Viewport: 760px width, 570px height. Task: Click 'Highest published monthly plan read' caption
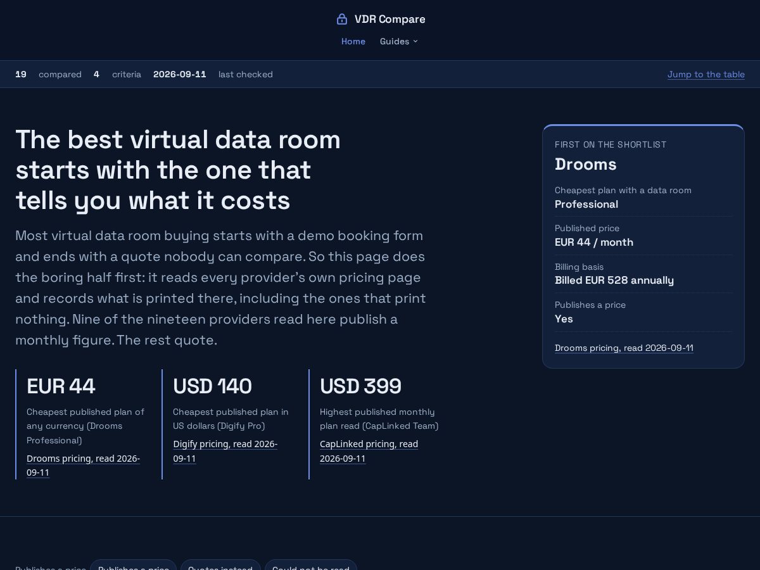tap(379, 419)
